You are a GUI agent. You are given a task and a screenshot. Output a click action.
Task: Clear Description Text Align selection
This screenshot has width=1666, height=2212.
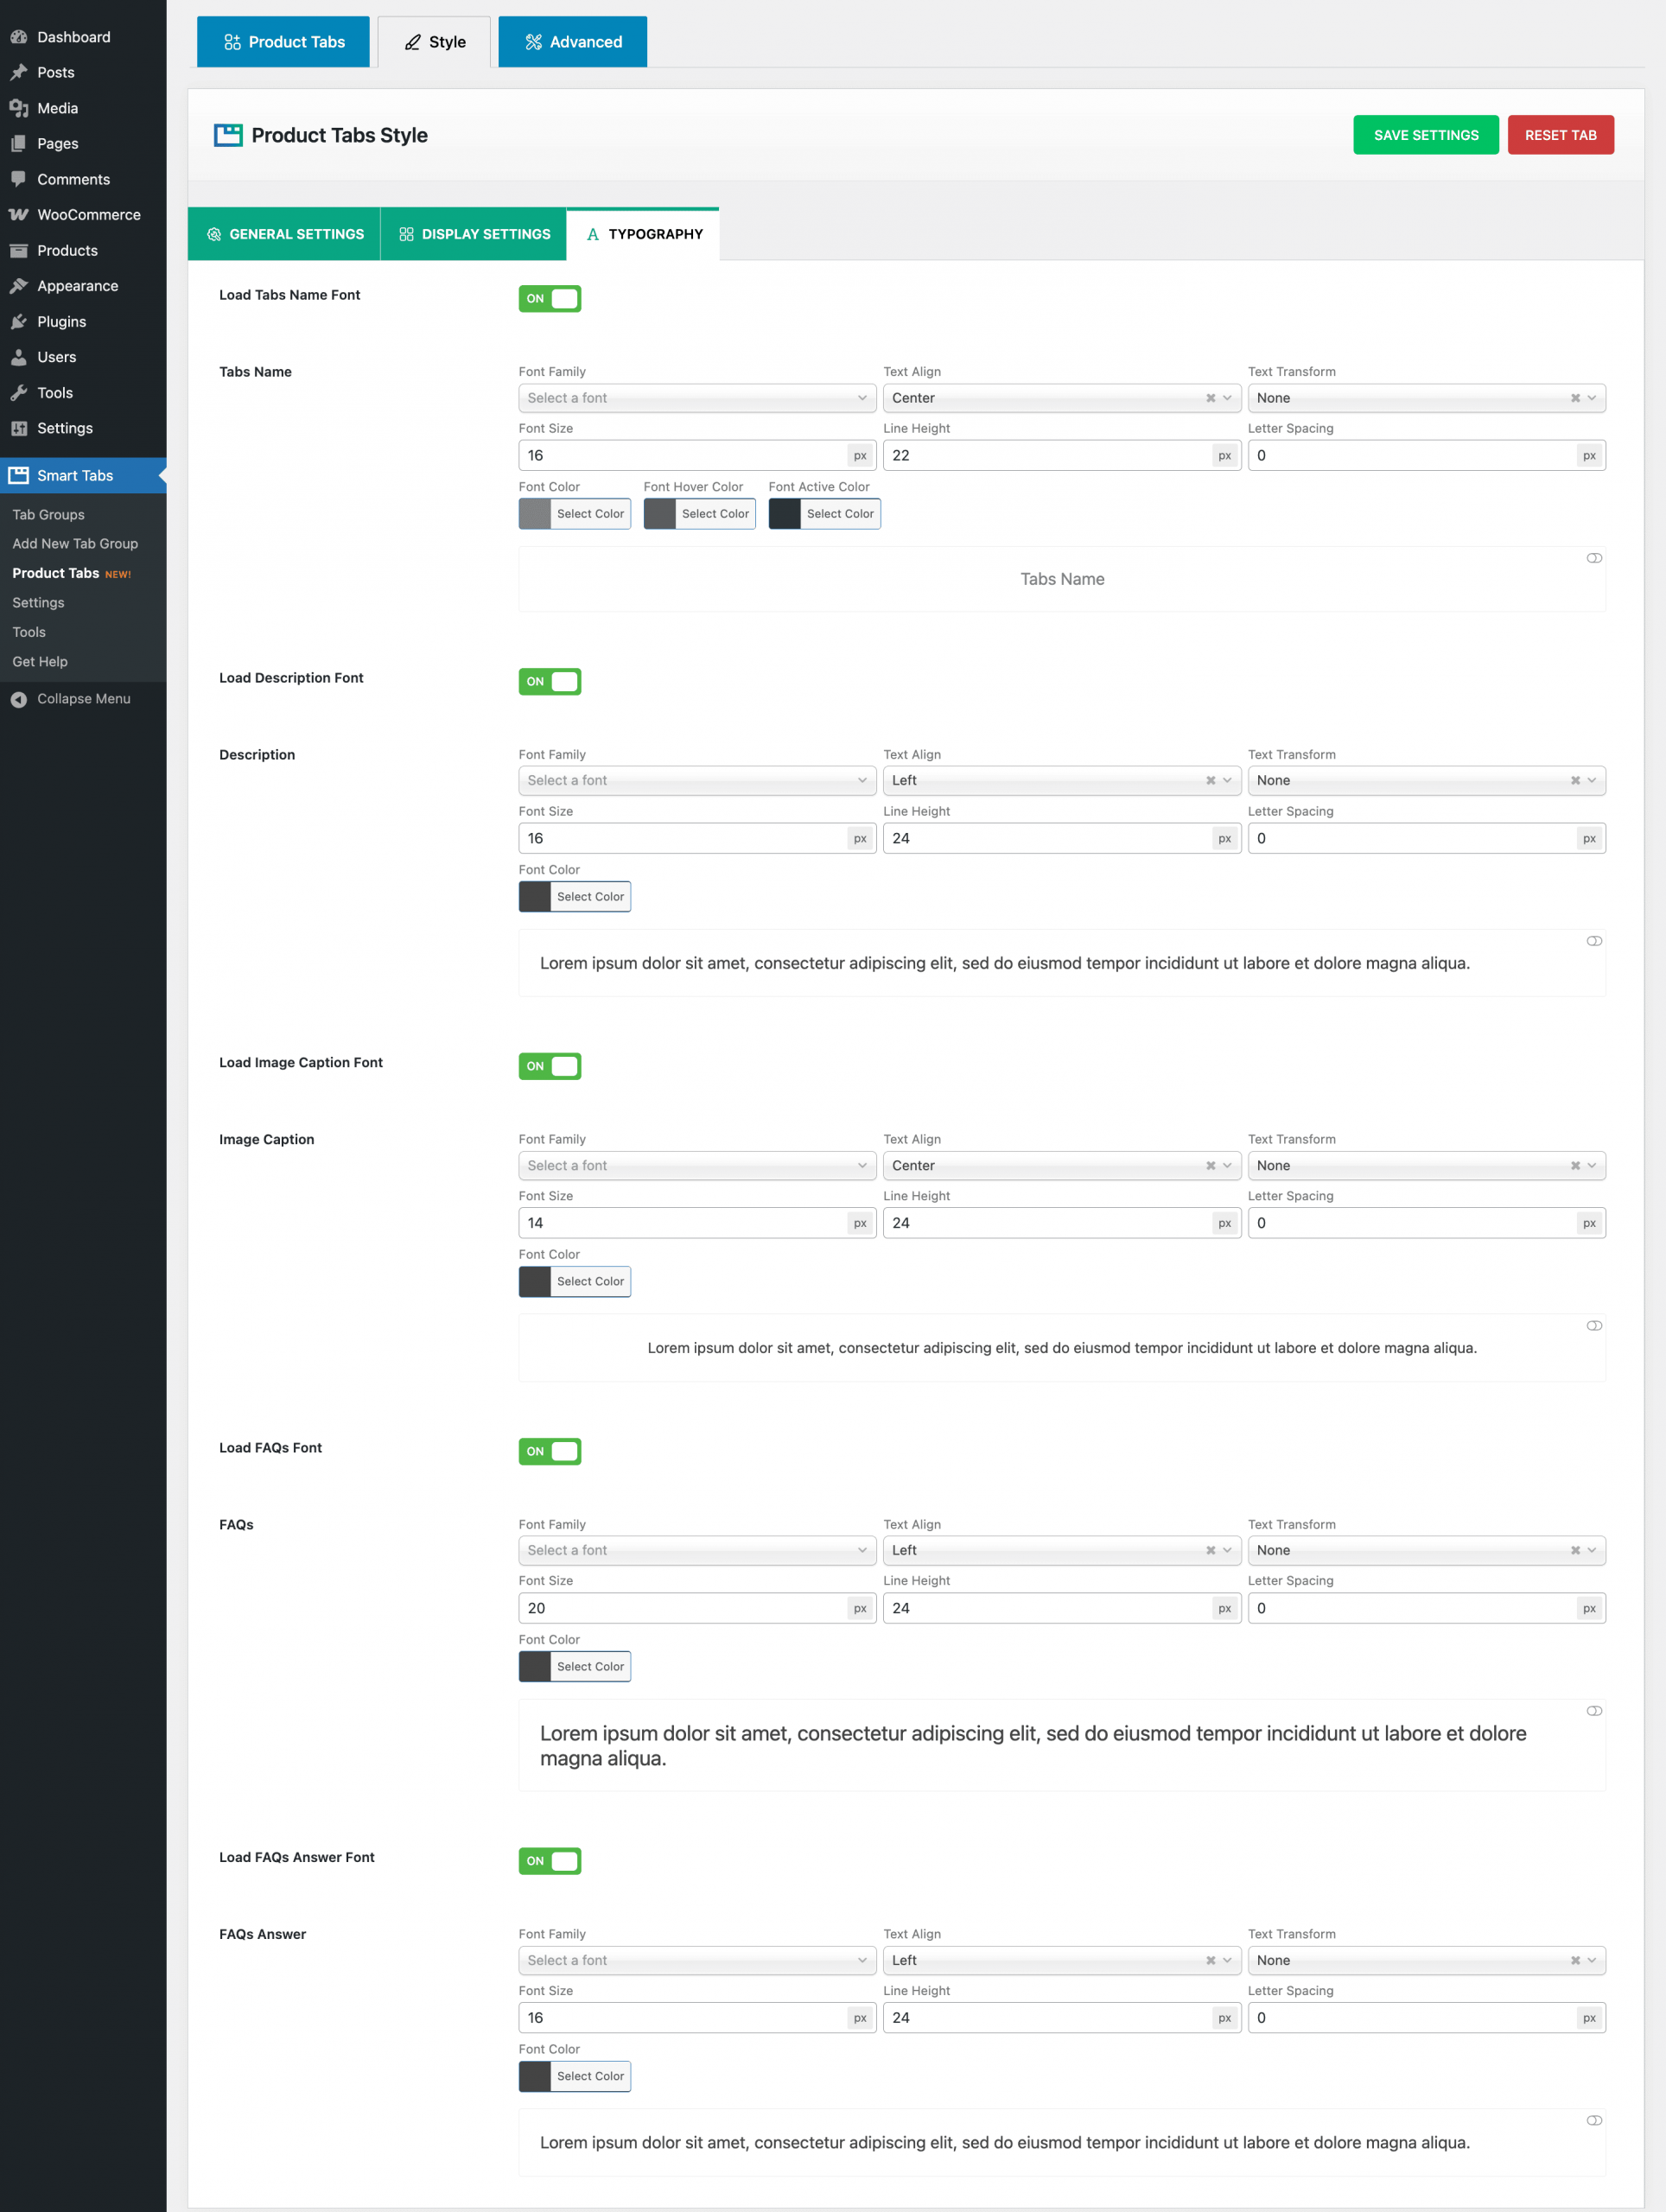point(1211,781)
